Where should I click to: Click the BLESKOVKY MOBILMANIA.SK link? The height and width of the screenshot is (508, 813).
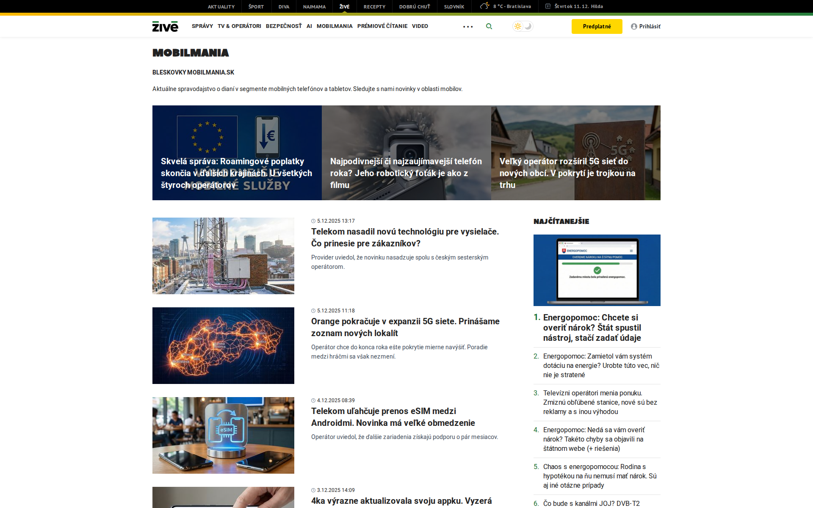tap(193, 72)
